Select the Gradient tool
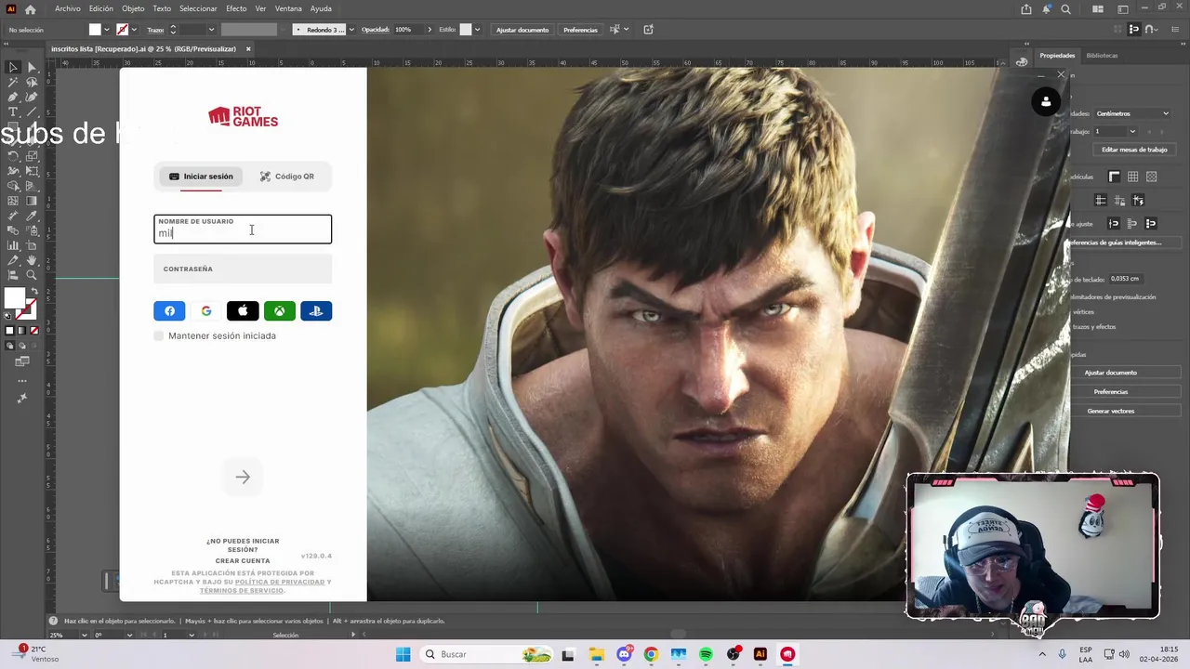1190x669 pixels. (x=32, y=201)
